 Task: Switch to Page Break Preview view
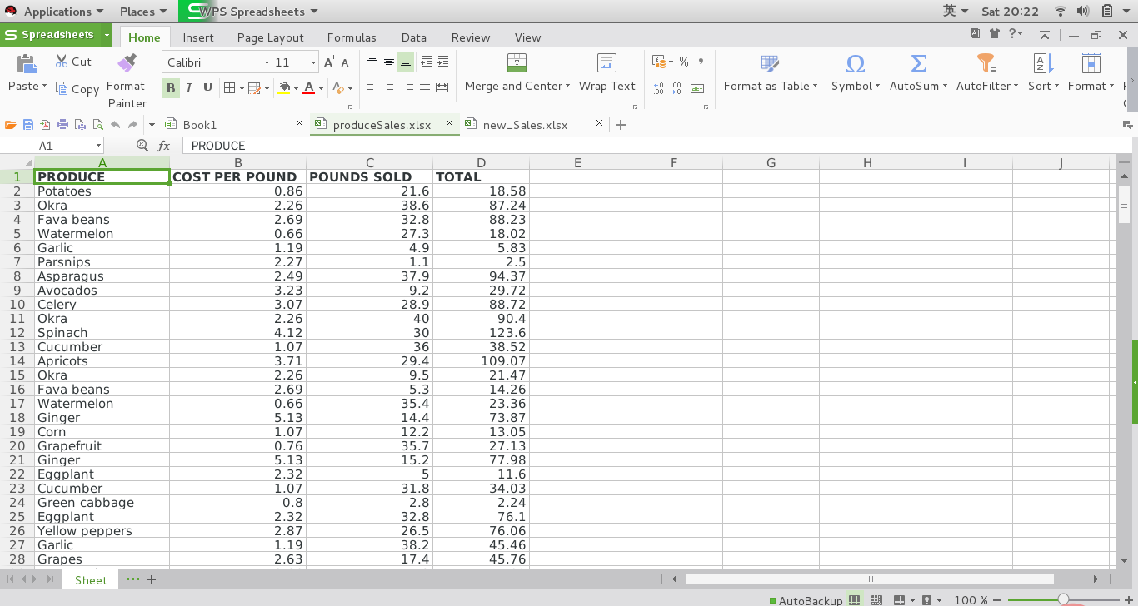tap(876, 600)
